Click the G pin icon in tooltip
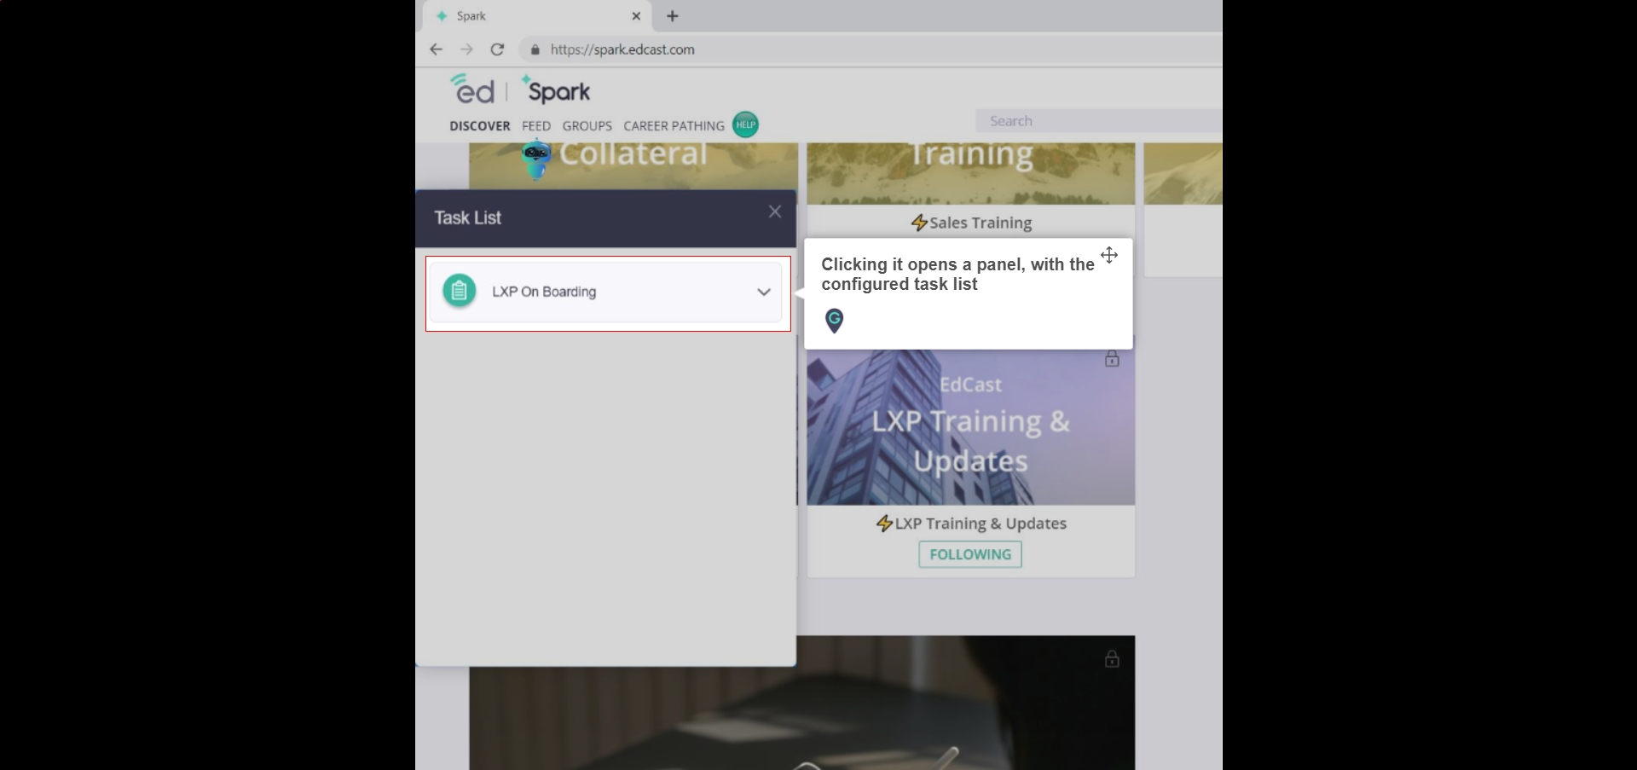Screen dimensions: 1637x770 (835, 321)
